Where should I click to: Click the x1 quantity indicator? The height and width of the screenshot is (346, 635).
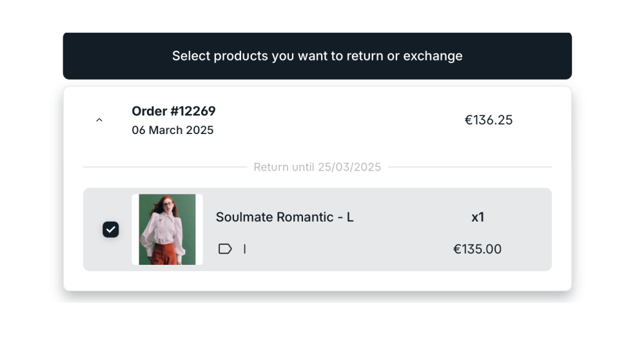tap(477, 217)
